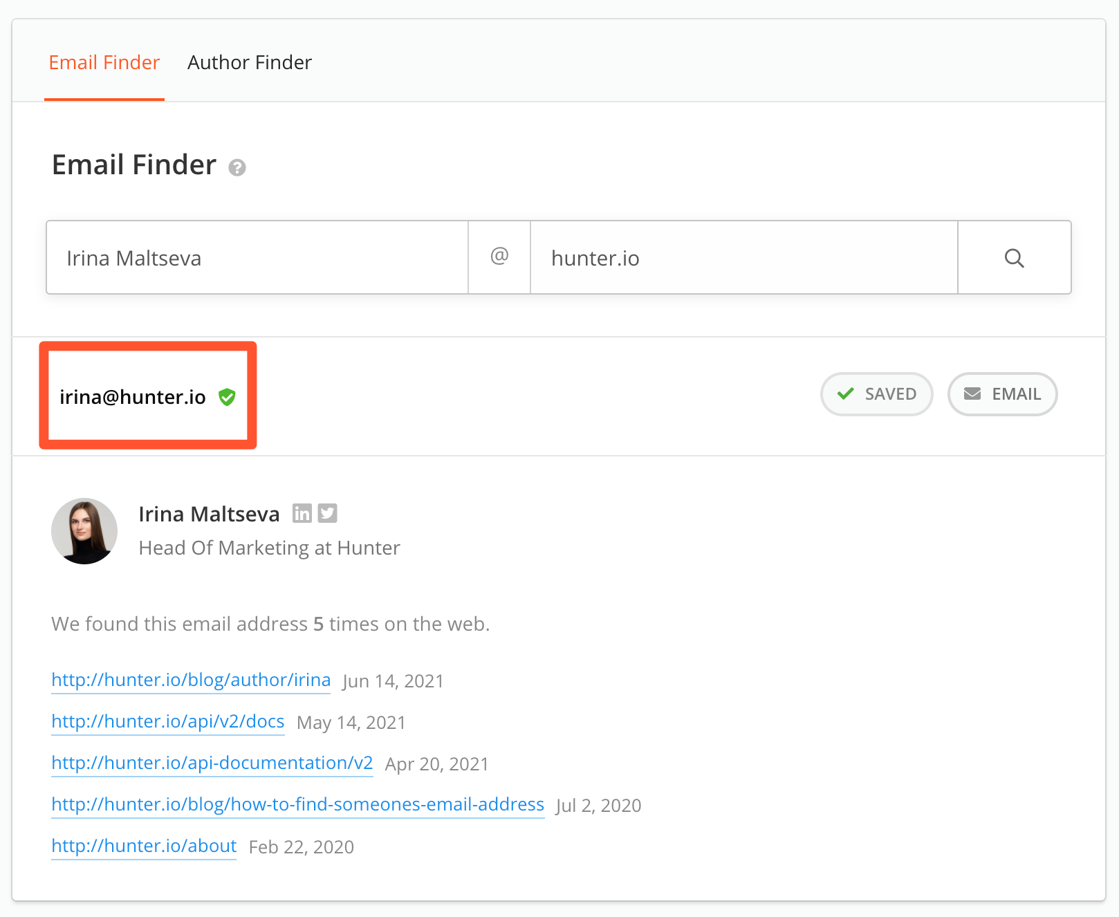This screenshot has width=1119, height=917.
Task: Click the irina@hunter.io email address
Action: pos(133,397)
